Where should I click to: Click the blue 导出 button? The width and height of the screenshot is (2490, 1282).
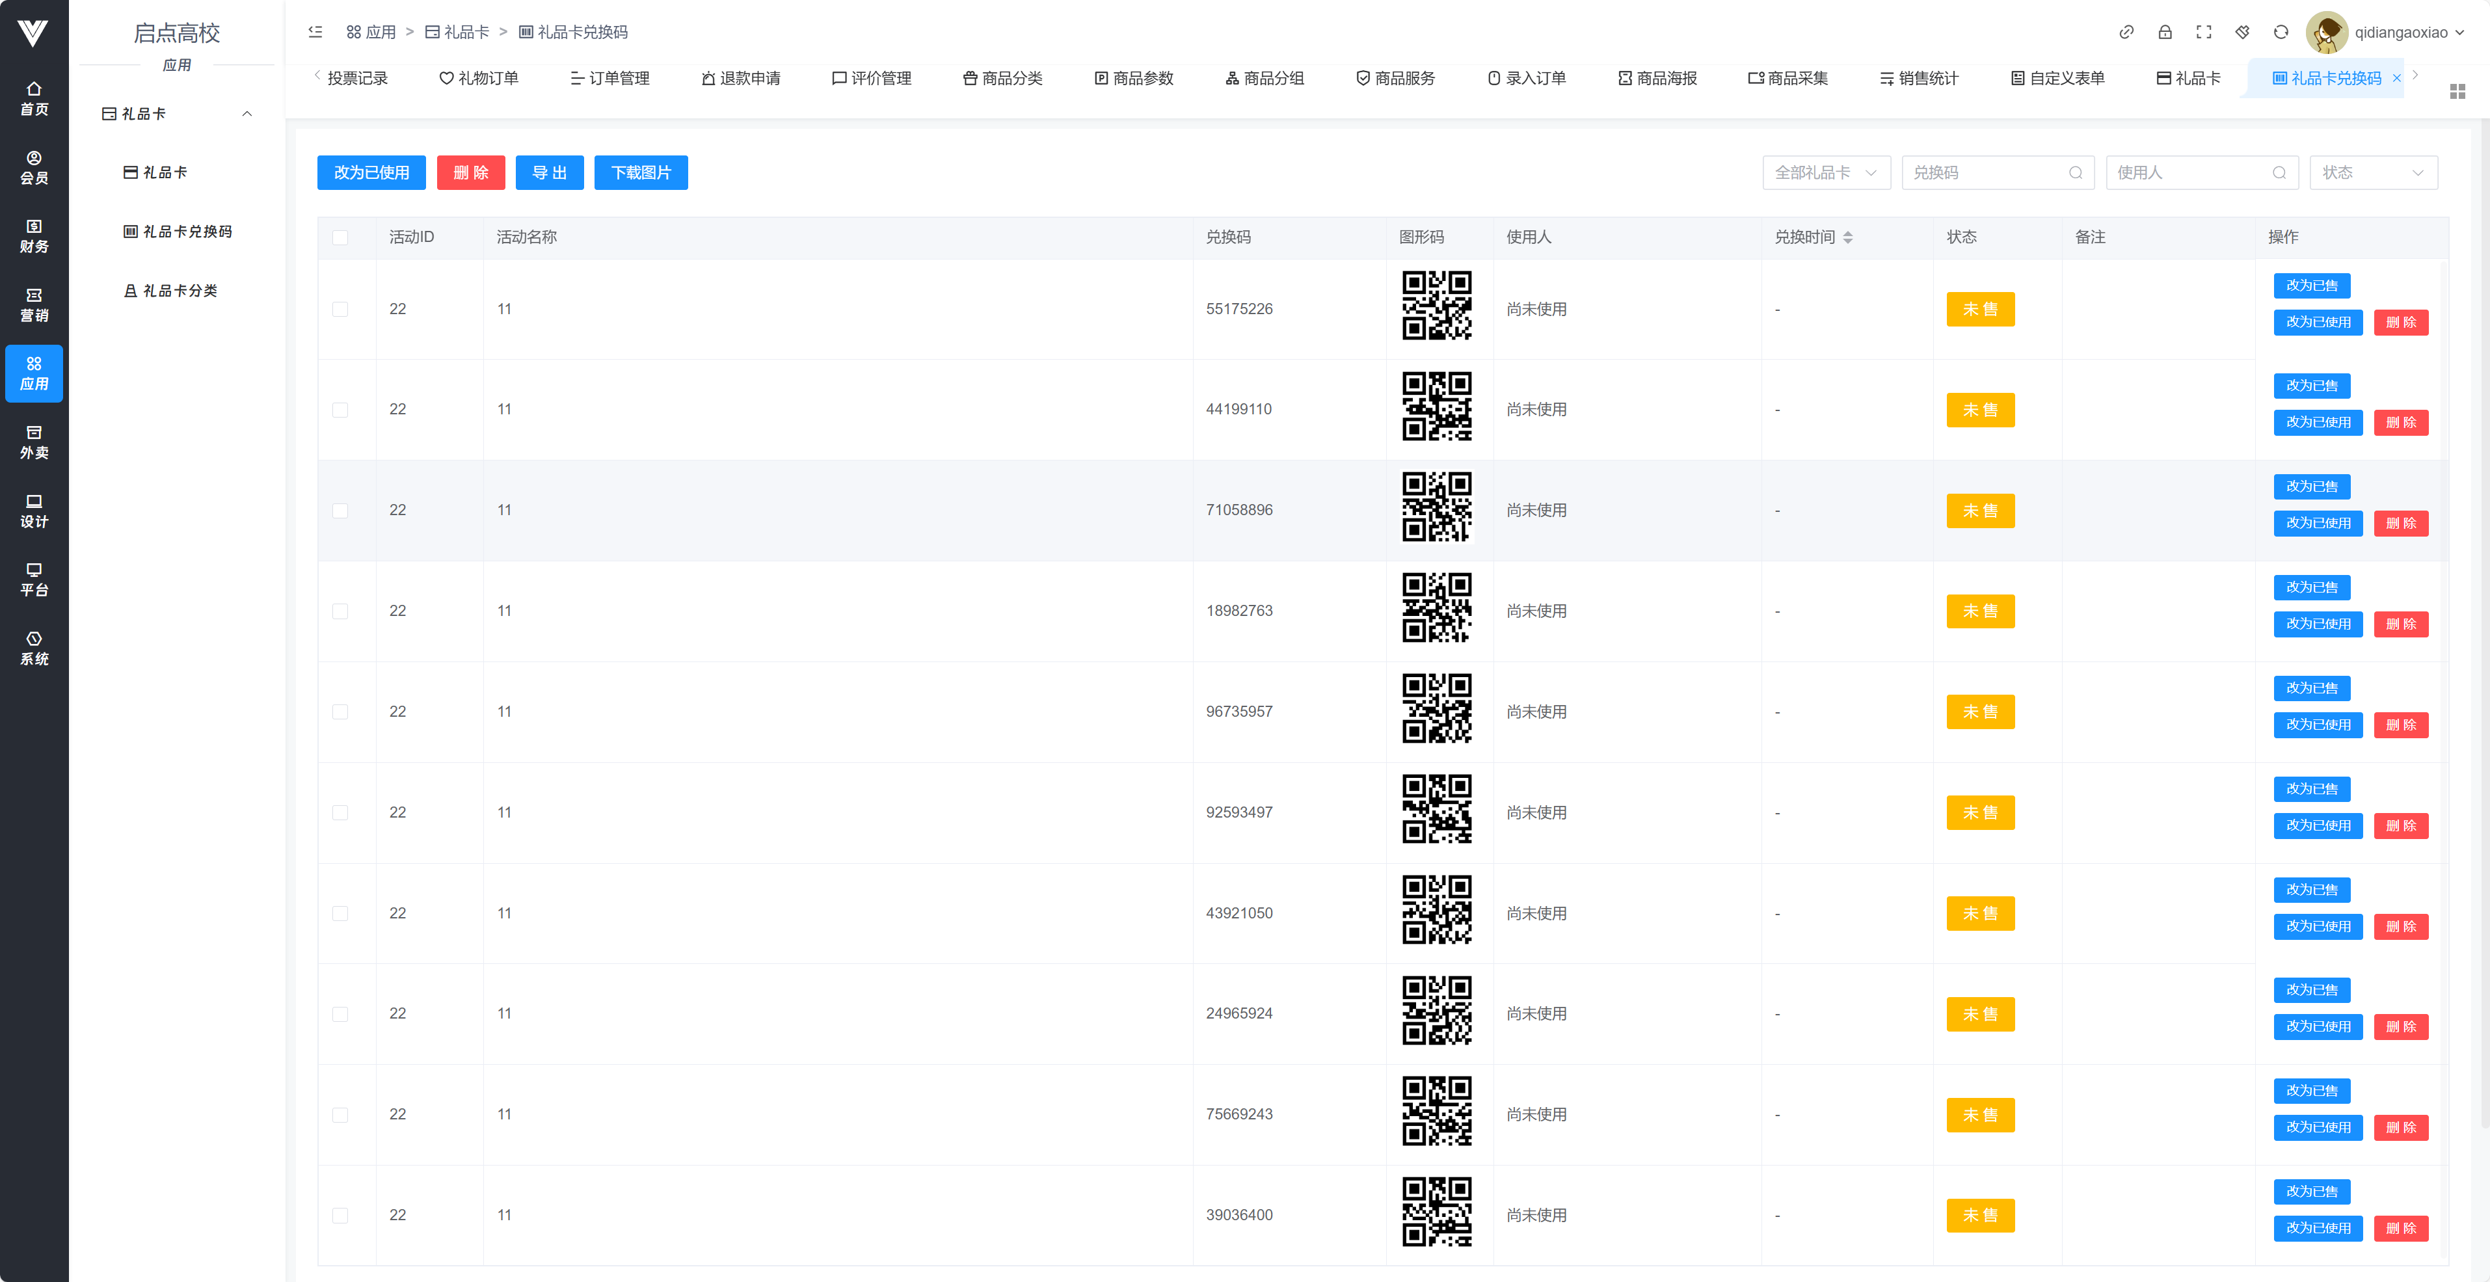coord(549,173)
